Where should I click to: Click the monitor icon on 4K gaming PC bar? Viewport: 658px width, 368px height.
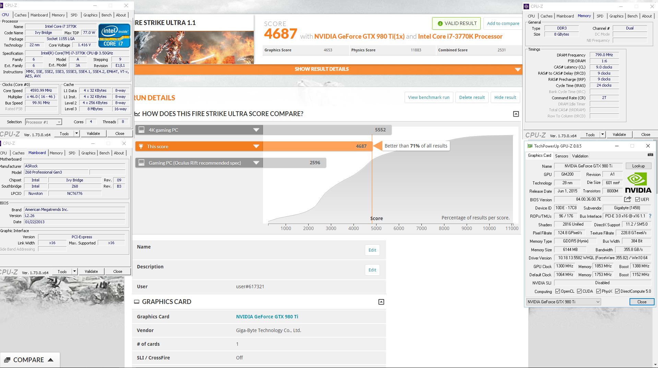pos(141,130)
